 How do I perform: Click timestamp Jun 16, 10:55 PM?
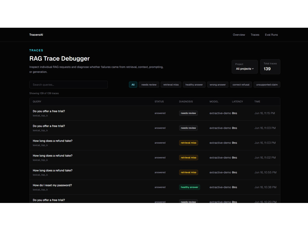point(265,172)
